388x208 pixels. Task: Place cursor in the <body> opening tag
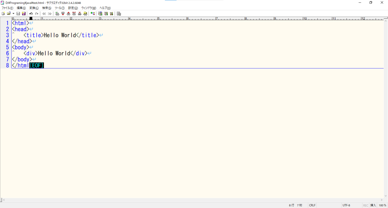click(x=20, y=47)
